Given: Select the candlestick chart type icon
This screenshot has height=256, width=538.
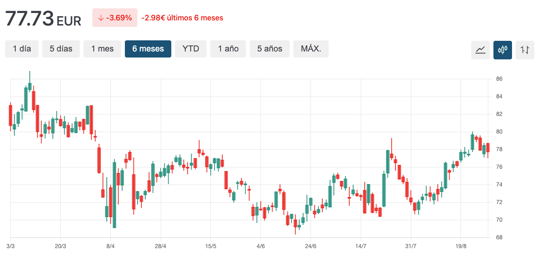Looking at the screenshot, I should click(502, 49).
